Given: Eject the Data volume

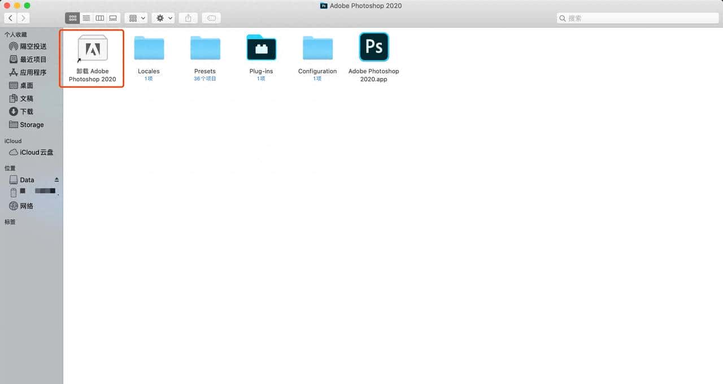Looking at the screenshot, I should click(56, 179).
